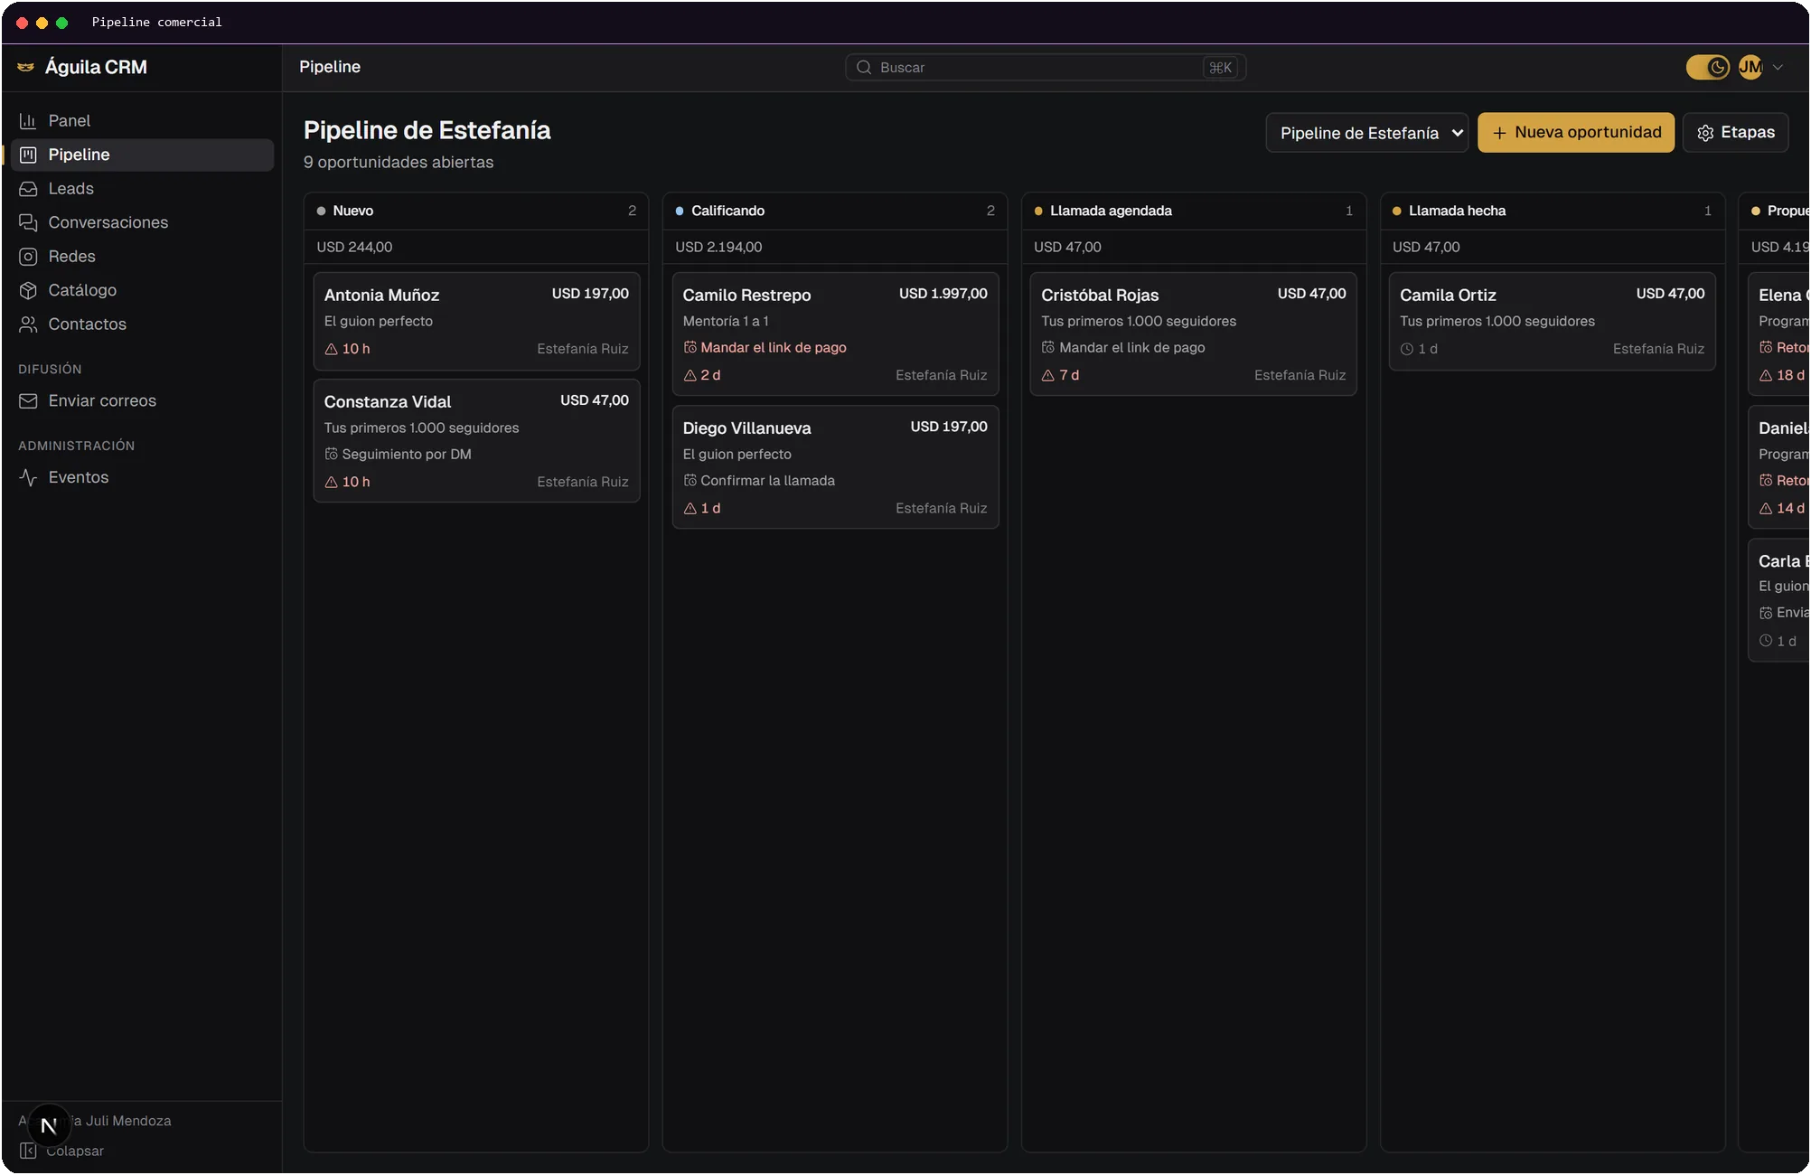Click Camilo Restrepo card name
Screen dimensions: 1811x1175
746,295
